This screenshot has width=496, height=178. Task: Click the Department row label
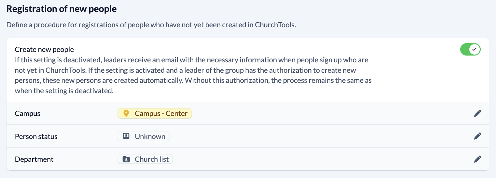[x=34, y=159]
